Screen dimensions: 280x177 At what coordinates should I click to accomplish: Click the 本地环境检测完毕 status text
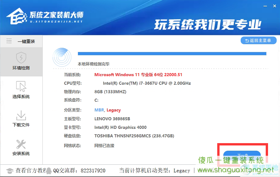click(x=94, y=64)
